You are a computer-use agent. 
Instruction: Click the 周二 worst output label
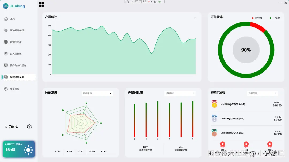tap(145, 148)
